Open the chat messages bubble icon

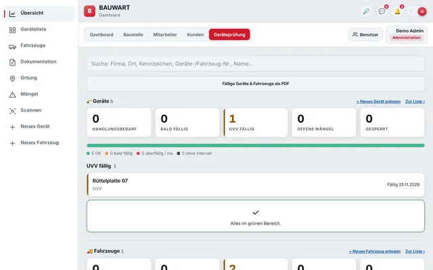[382, 11]
